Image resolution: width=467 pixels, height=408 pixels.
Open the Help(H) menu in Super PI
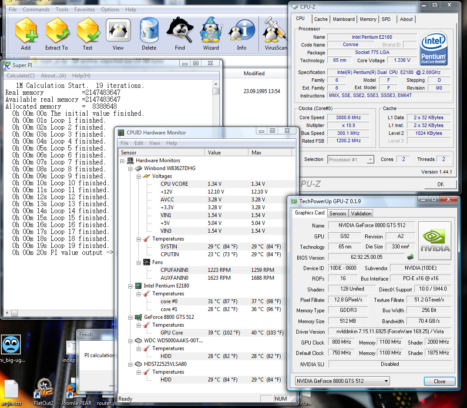coord(81,76)
